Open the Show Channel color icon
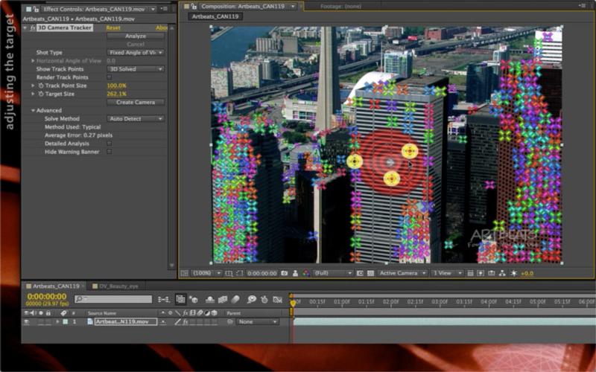Viewport: 596px width, 372px height. [x=306, y=273]
